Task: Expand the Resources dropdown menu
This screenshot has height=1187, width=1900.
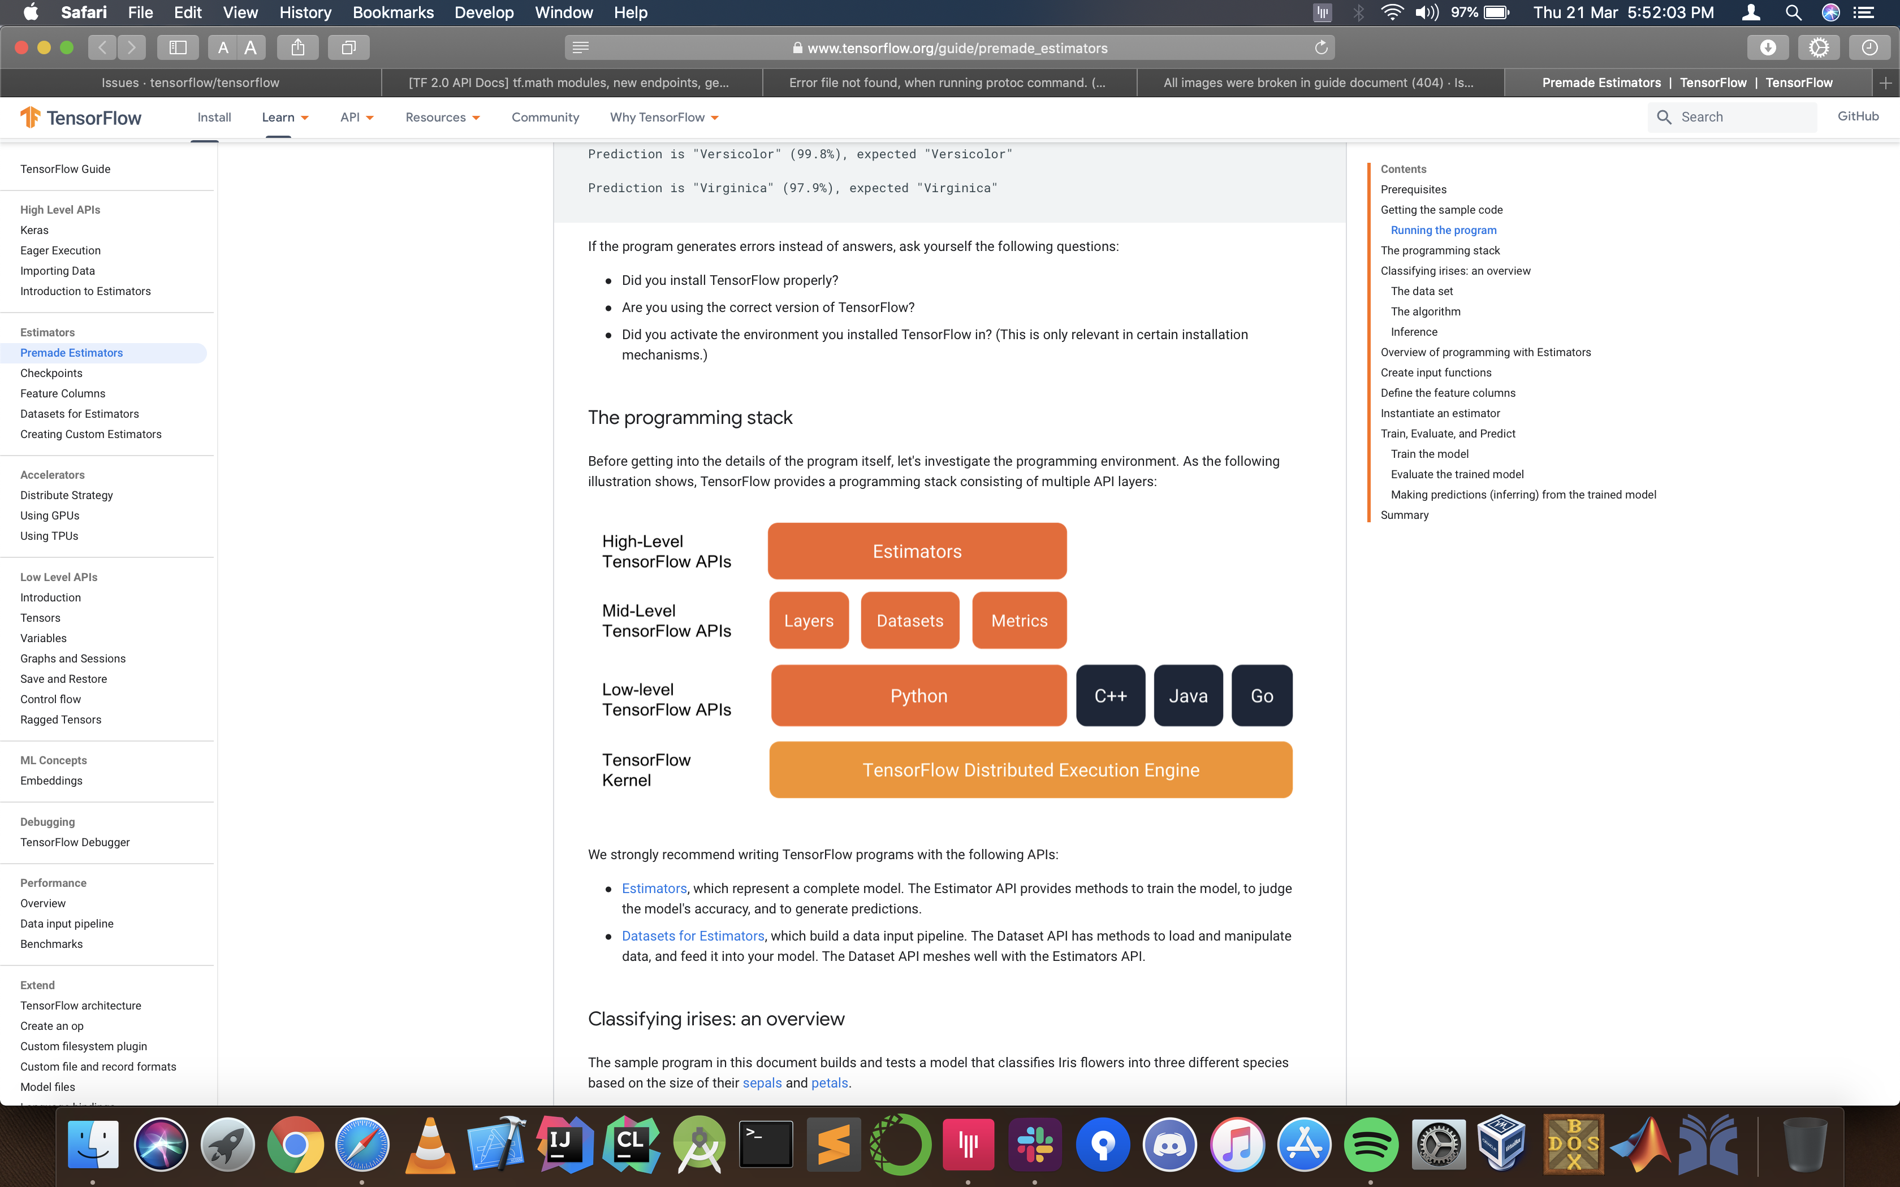Action: tap(443, 117)
